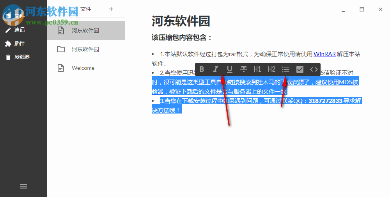The height and width of the screenshot is (197, 390).
Task: Apply italic formatting to the selection
Action: (216, 69)
